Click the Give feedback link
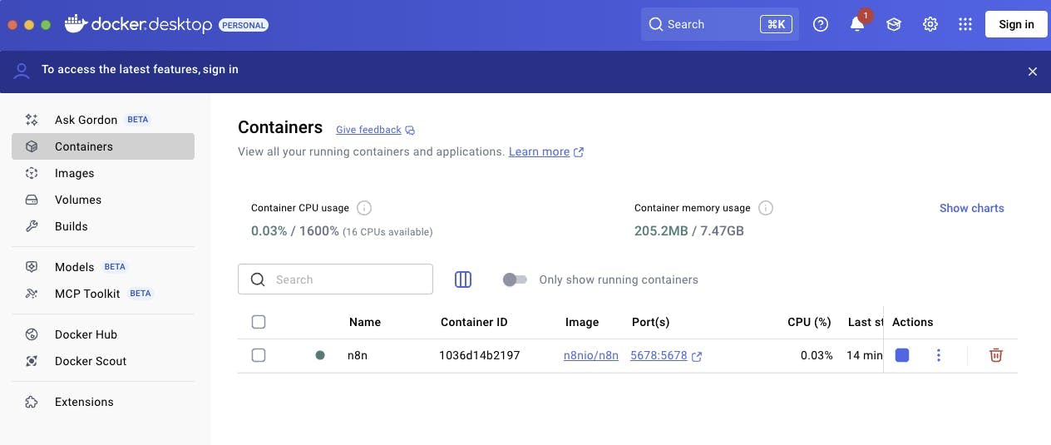 (x=368, y=130)
